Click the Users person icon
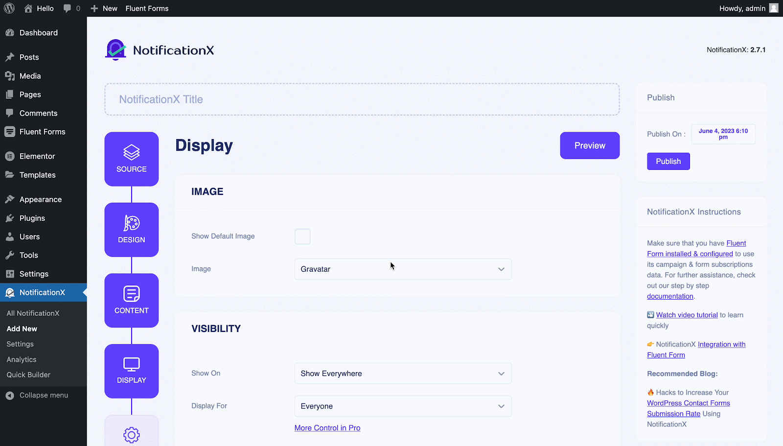Screen dimensions: 783x446 tap(10, 236)
